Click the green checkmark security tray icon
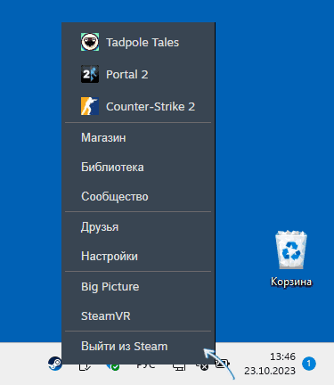Image resolution: width=334 pixels, height=385 pixels. [x=114, y=367]
